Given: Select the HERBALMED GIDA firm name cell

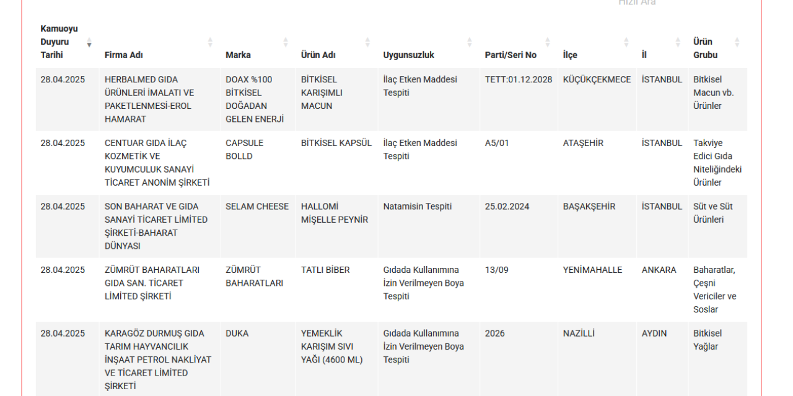Looking at the screenshot, I should [149, 99].
